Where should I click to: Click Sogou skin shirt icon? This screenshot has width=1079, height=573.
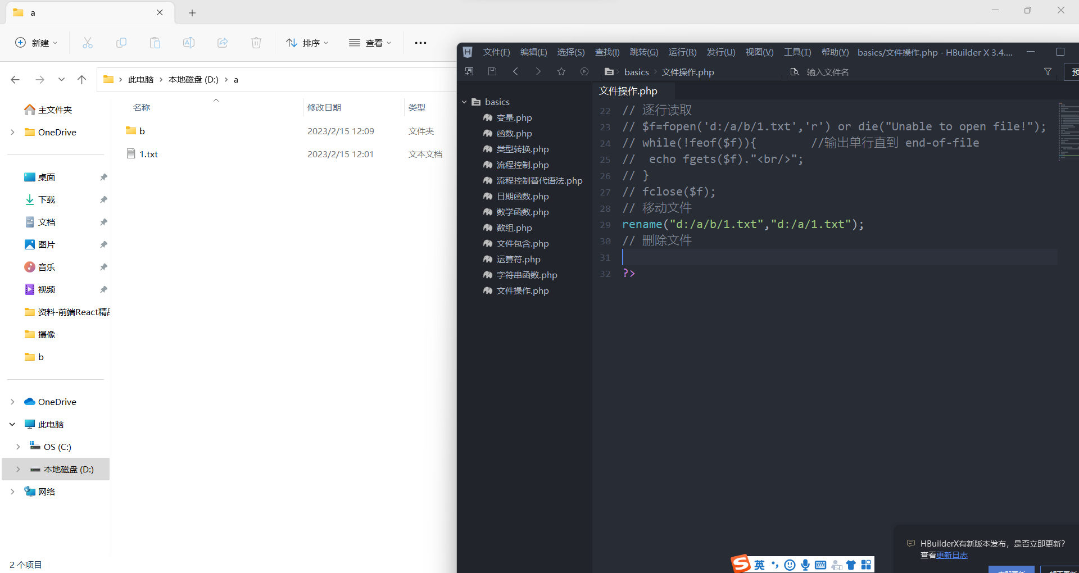(851, 565)
